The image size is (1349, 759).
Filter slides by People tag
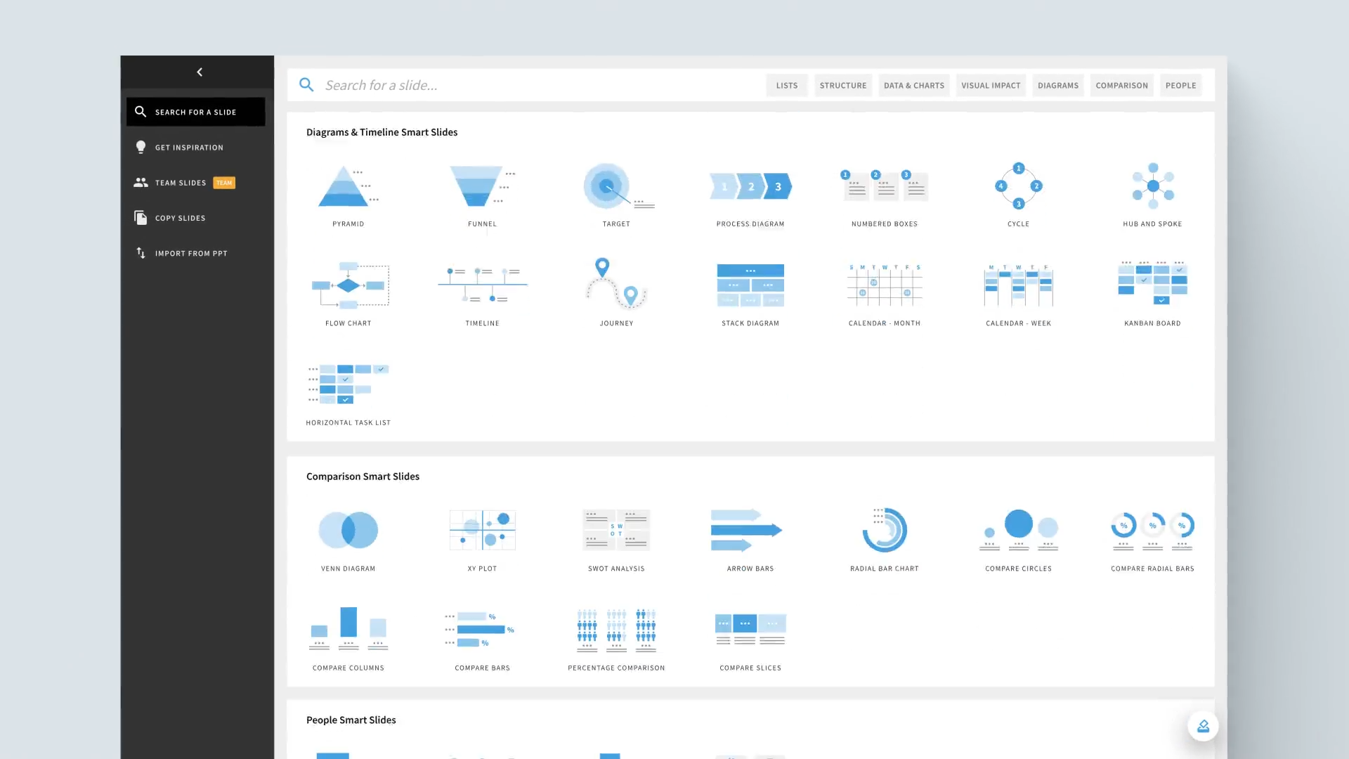(1180, 86)
